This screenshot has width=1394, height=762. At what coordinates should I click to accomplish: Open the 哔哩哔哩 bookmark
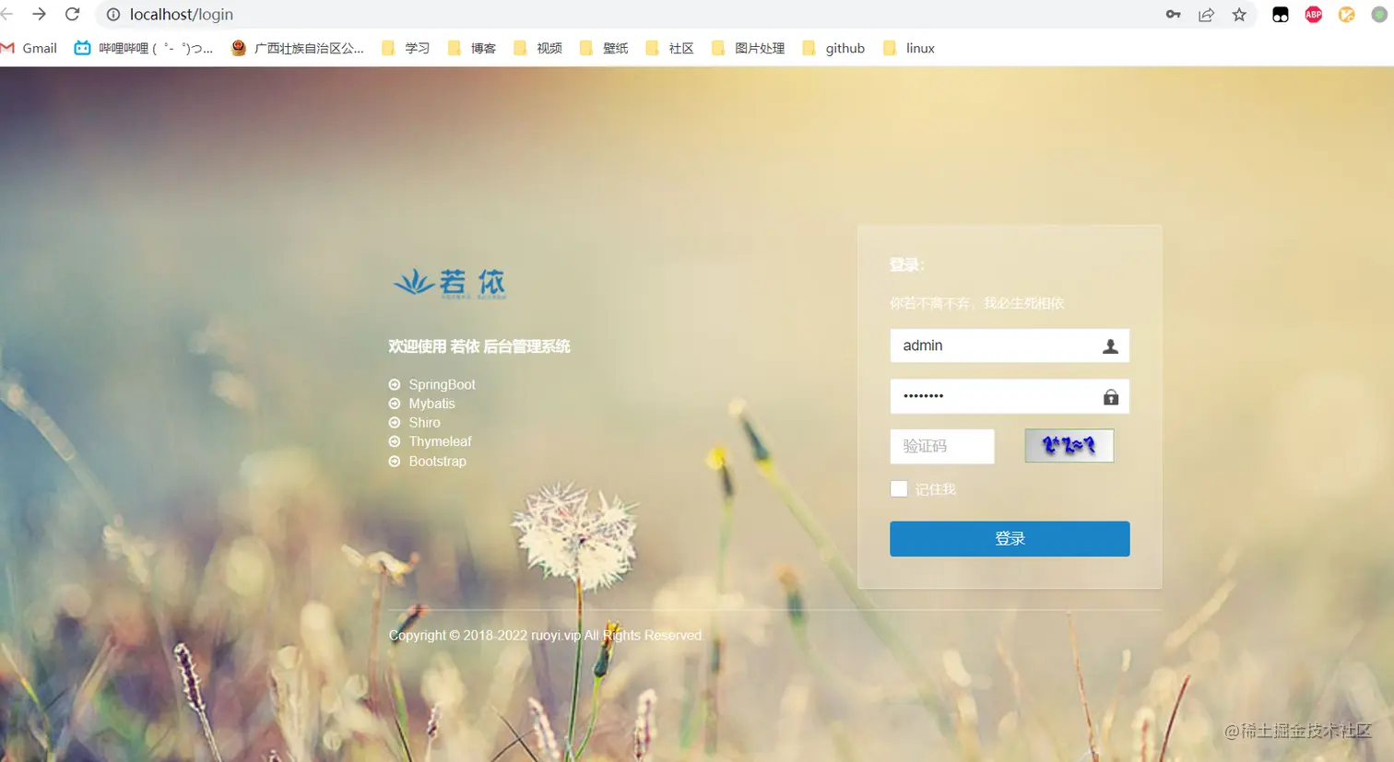tap(143, 48)
